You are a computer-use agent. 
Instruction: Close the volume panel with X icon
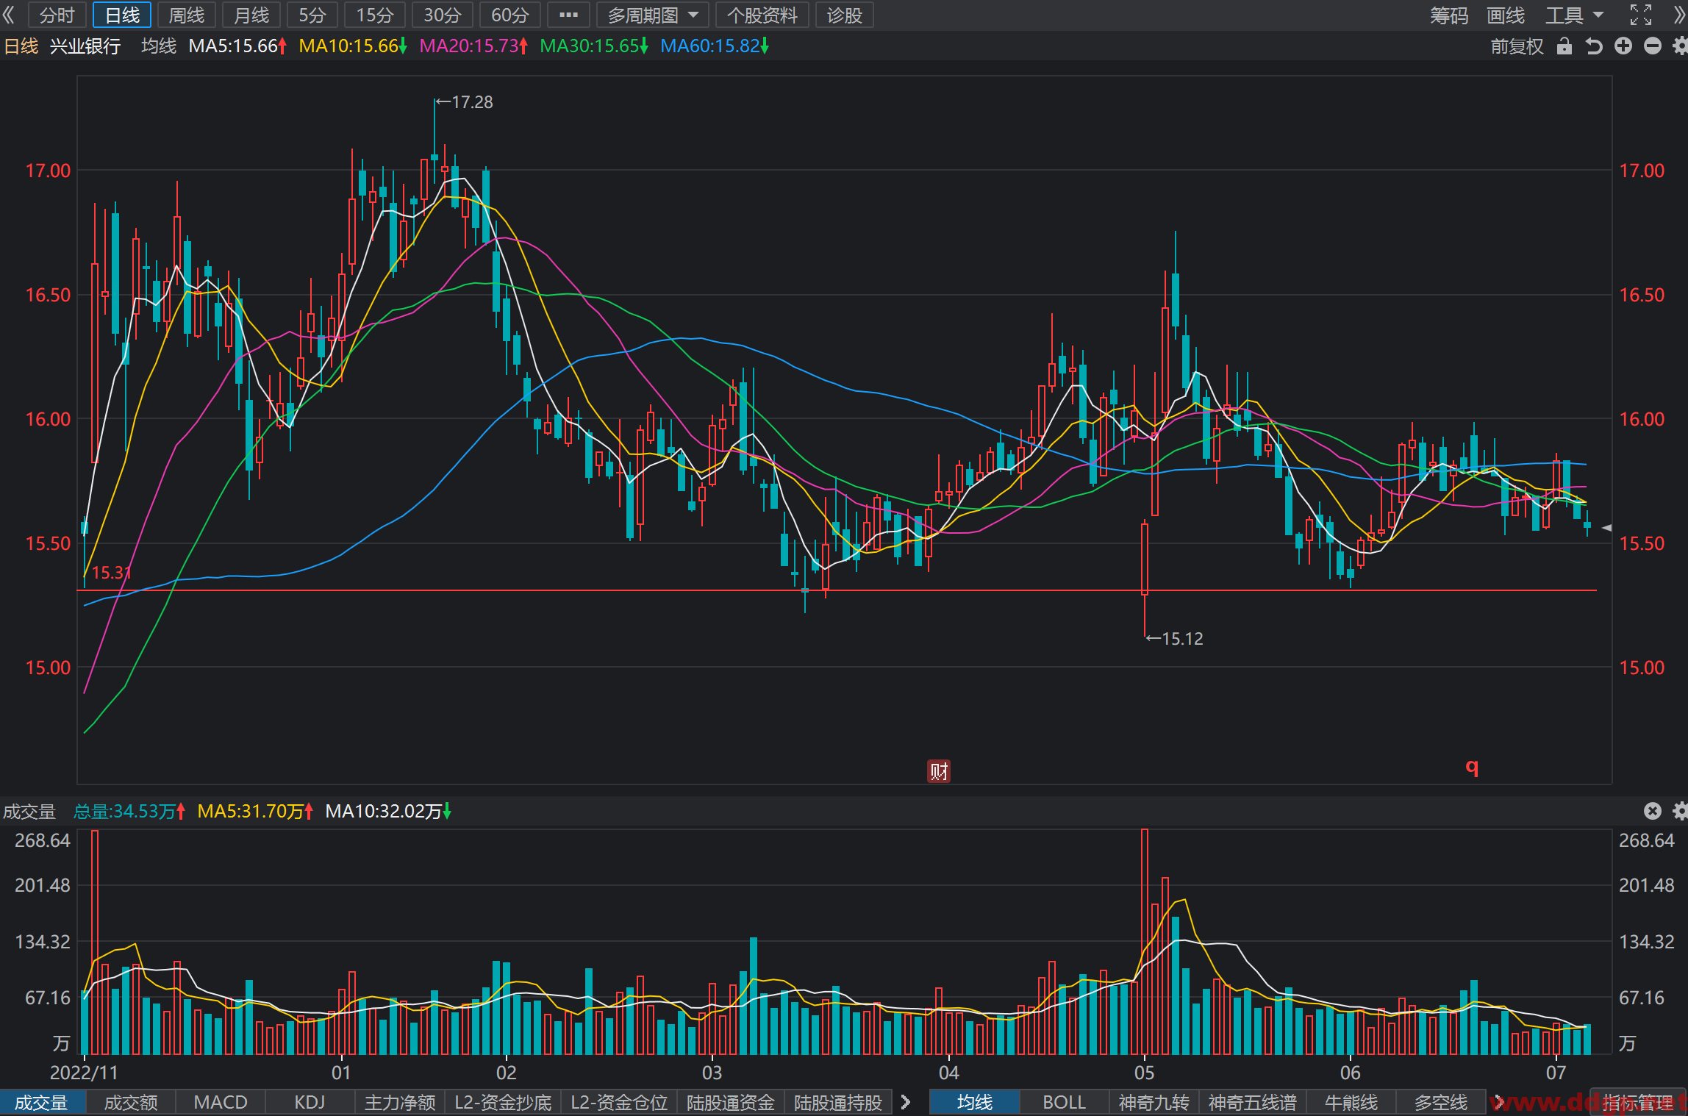pyautogui.click(x=1653, y=811)
